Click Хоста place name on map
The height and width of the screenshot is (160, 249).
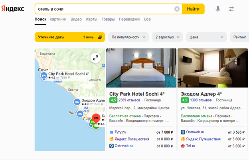click(73, 90)
